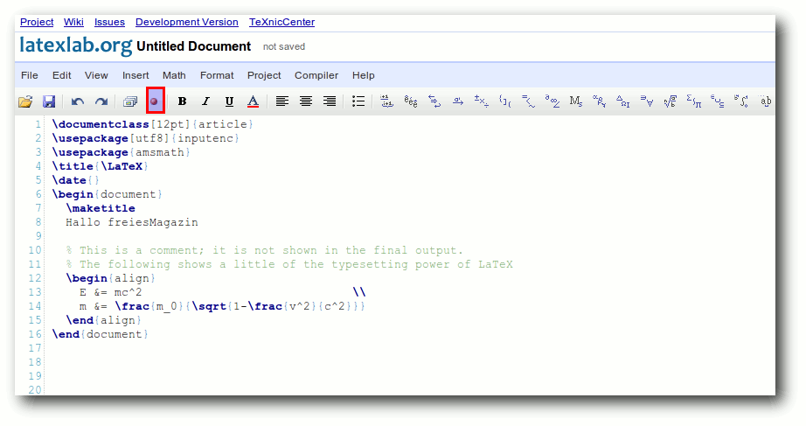Open the Math menu
The image size is (806, 426).
point(174,75)
